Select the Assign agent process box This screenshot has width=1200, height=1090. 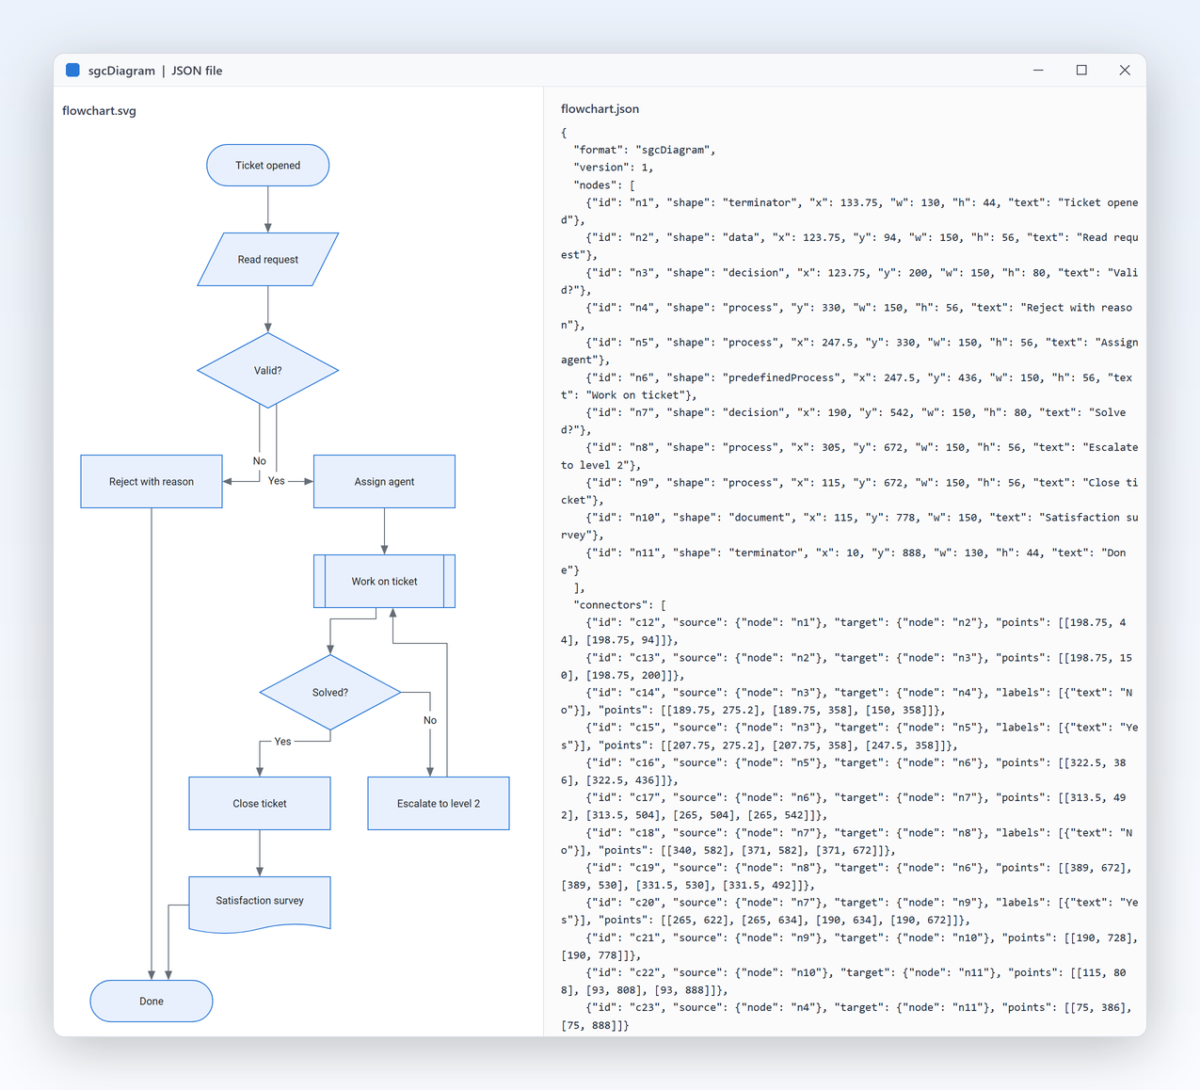pyautogui.click(x=384, y=482)
